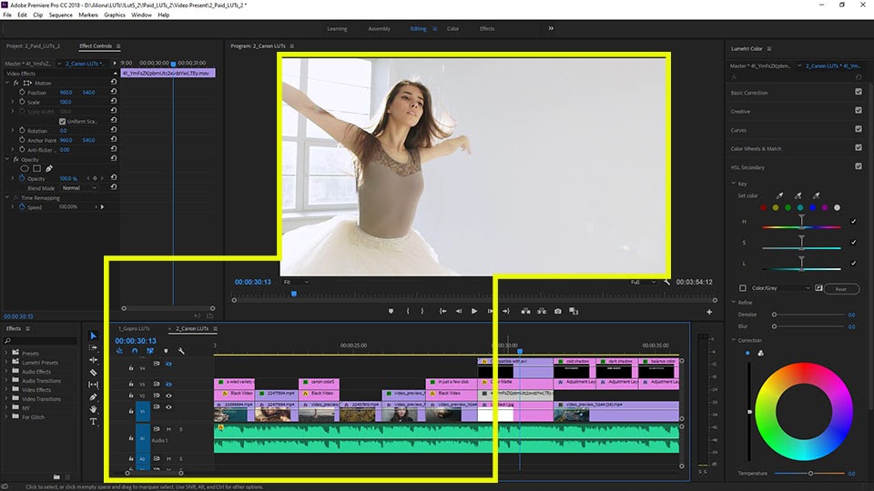Open the Sequence menu

pos(61,15)
